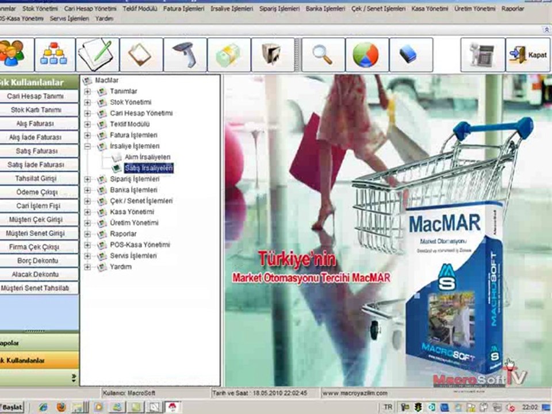This screenshot has height=414, width=552.
Task: Click the MacMAR application taskbar button
Action: point(172,407)
